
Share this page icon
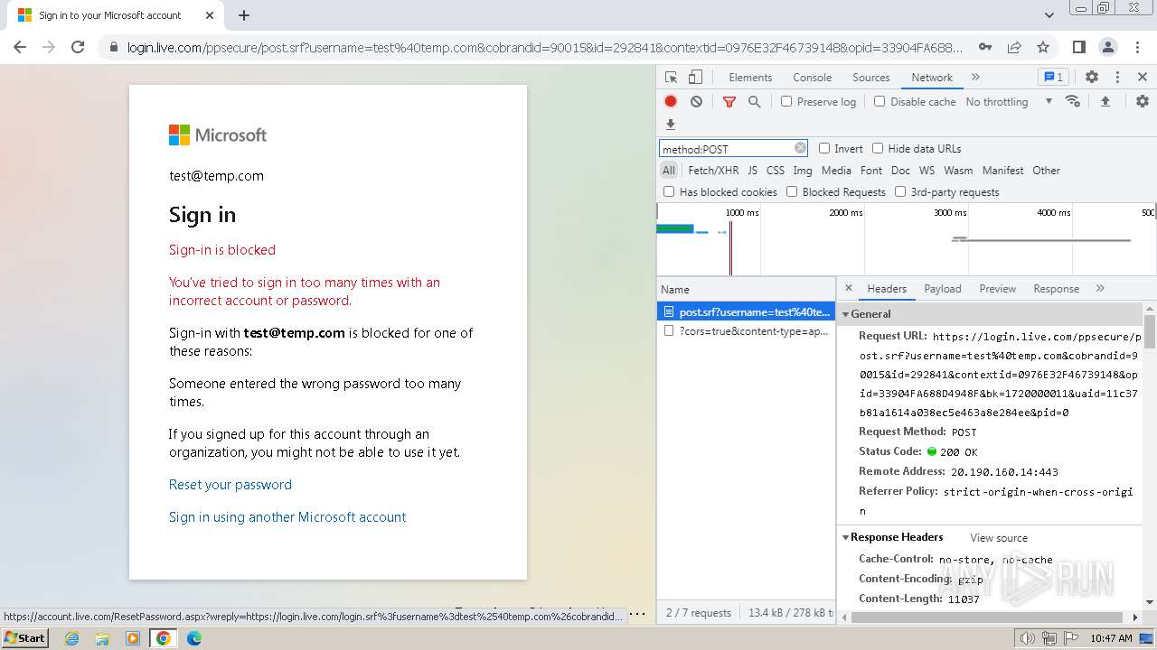[1014, 47]
